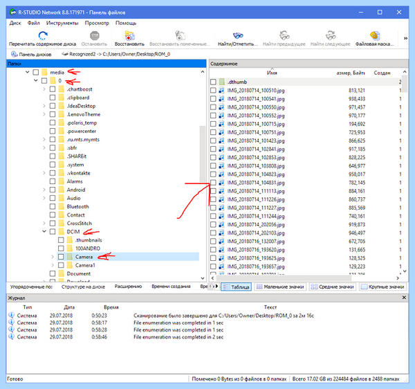Click the media folder icon in tree
Viewport: 415px width, 389px height.
(44, 72)
